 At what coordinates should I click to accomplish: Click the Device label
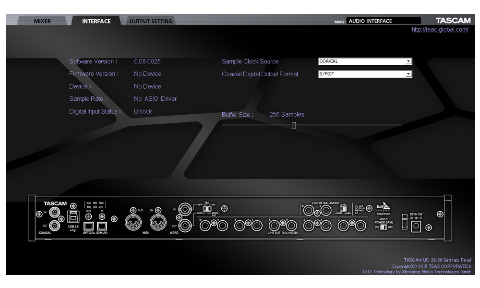80,86
